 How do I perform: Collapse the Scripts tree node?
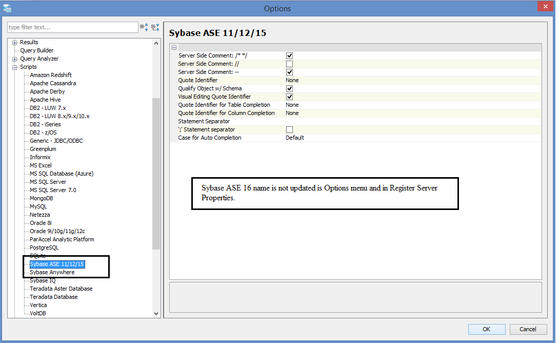pos(15,67)
